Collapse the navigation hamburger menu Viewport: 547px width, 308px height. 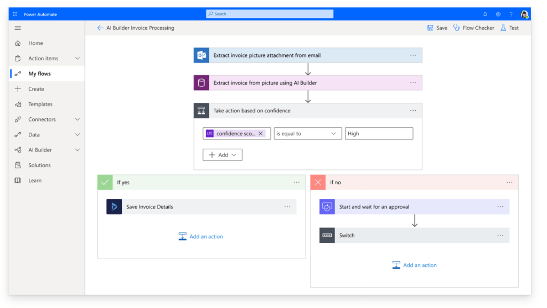click(x=18, y=28)
